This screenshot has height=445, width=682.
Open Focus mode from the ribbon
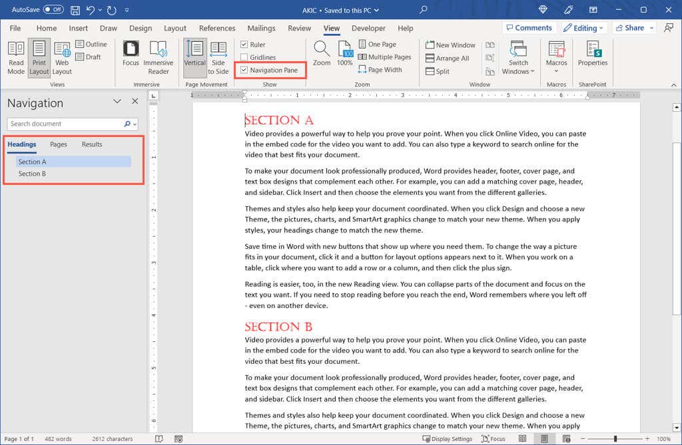click(x=131, y=54)
